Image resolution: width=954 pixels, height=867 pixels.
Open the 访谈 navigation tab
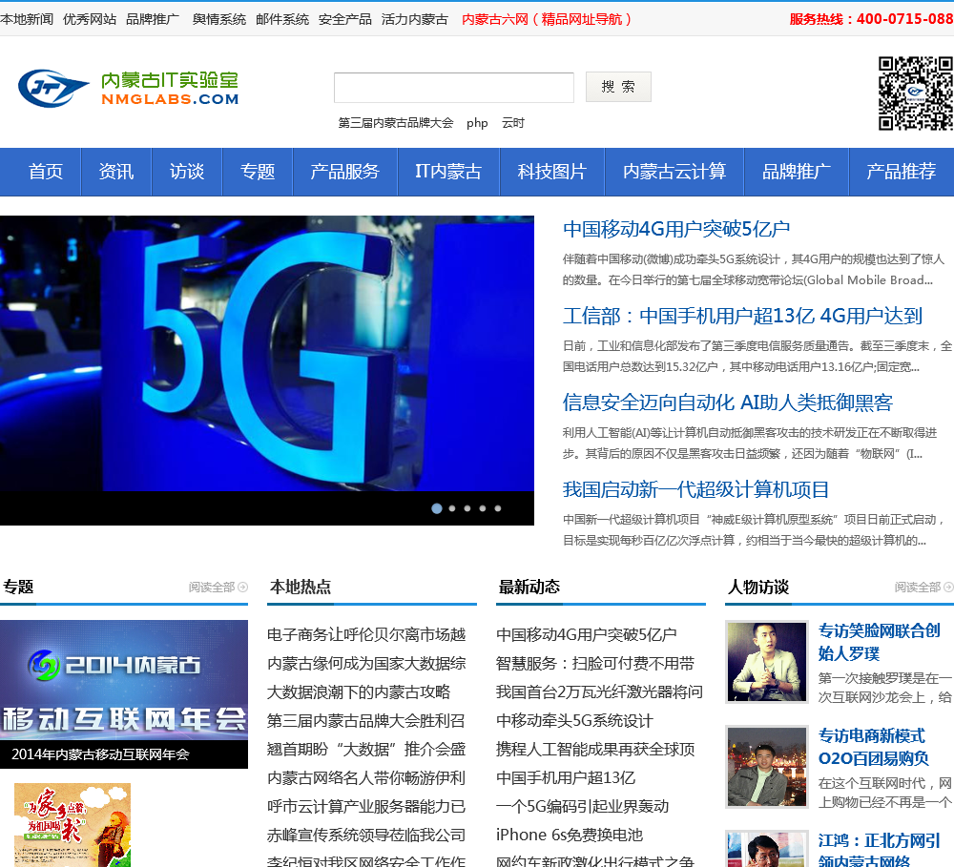[187, 172]
